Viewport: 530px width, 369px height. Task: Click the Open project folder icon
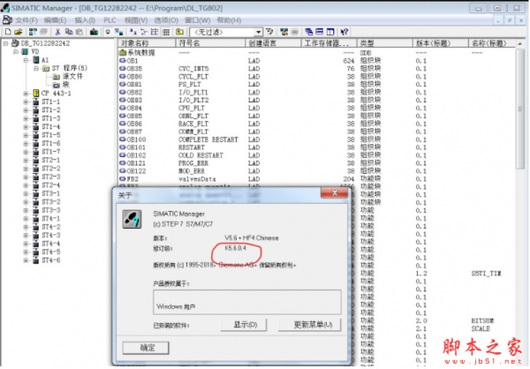click(19, 32)
